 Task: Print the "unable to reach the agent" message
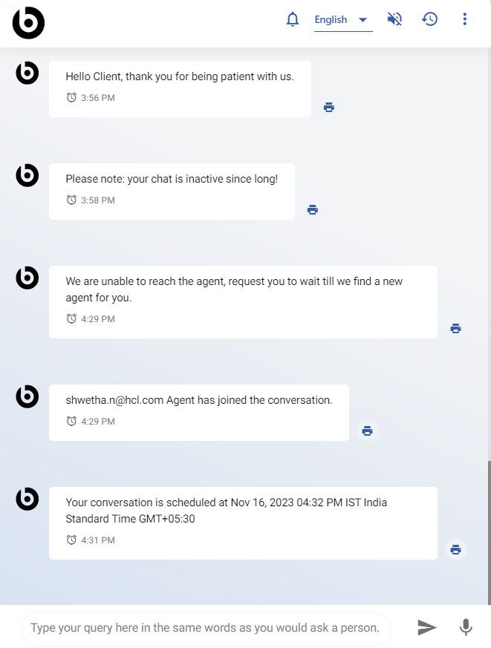456,328
